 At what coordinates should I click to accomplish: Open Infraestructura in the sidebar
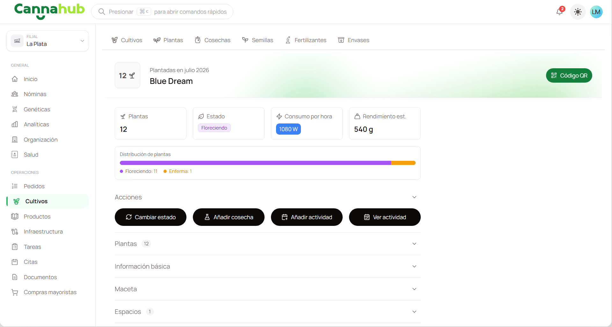[x=48, y=232]
